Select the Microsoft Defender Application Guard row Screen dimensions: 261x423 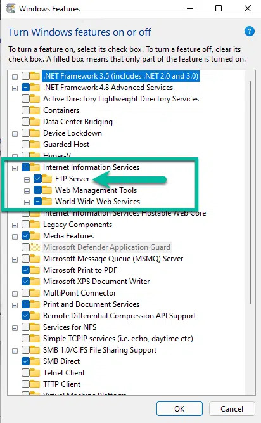pyautogui.click(x=106, y=247)
